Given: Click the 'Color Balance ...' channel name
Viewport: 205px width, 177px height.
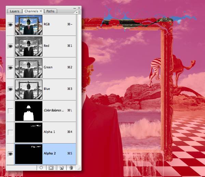Looking at the screenshot, I should coord(54,110).
